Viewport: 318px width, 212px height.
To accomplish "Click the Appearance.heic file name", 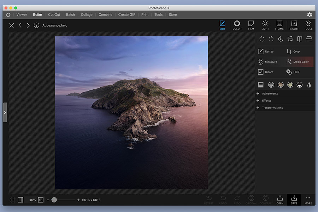I will (55, 25).
